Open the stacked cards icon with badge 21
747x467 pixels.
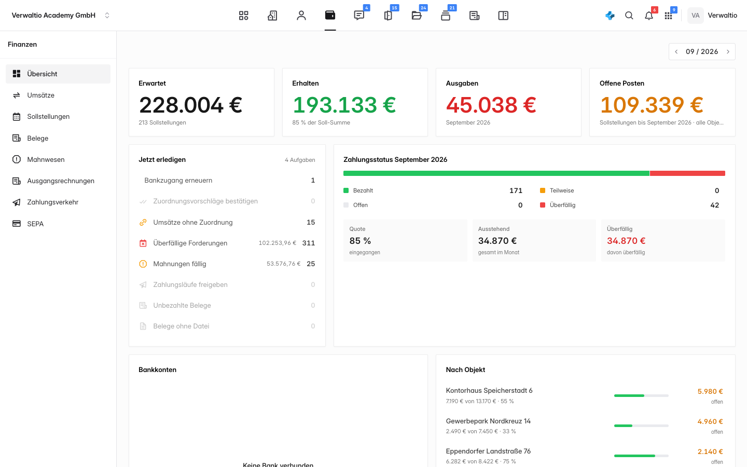pos(446,16)
